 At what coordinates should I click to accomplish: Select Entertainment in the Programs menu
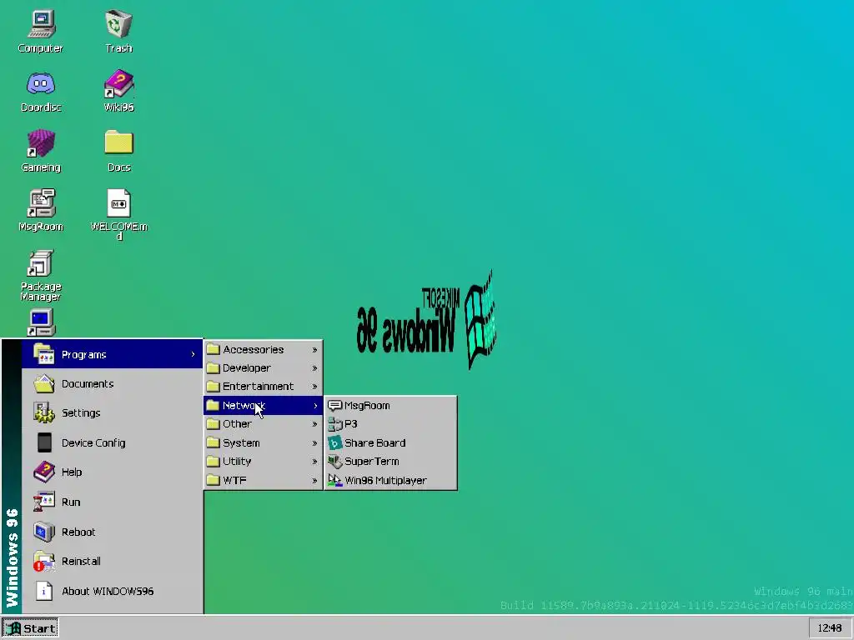[263, 387]
